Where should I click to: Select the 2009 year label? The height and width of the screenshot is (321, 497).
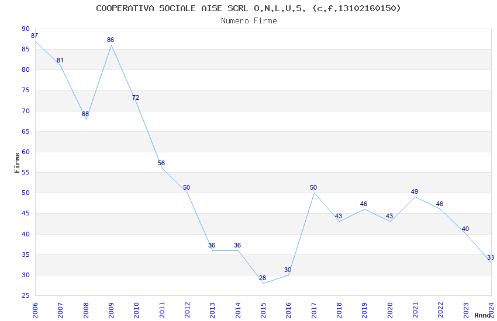click(x=111, y=310)
